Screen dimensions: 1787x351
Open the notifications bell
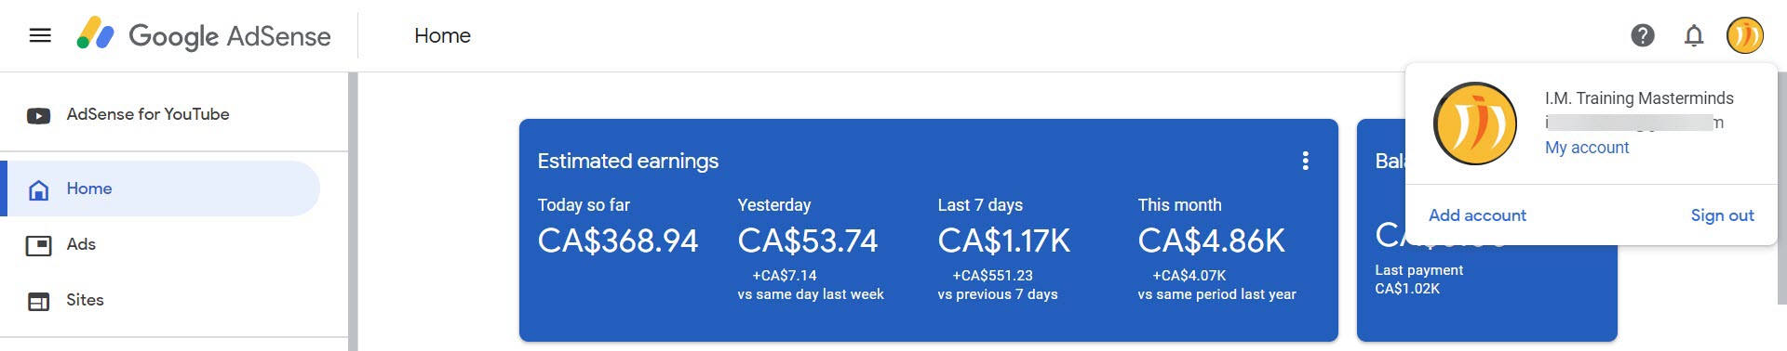[1694, 35]
